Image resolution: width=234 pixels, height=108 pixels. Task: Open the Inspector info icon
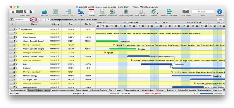point(220,11)
